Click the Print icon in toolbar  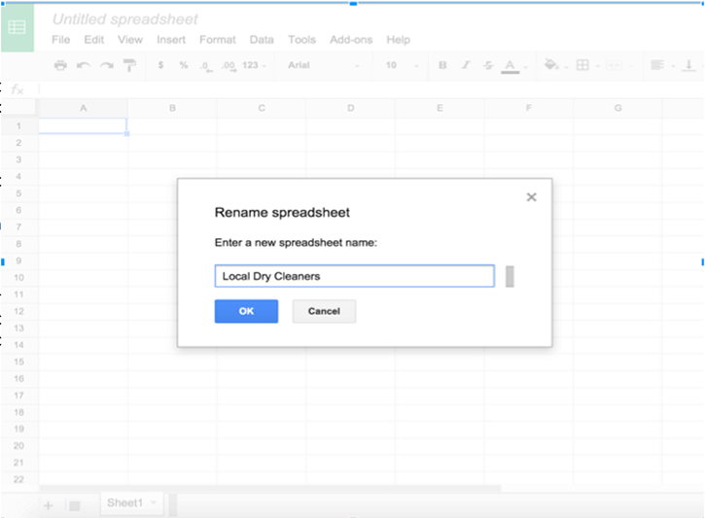tap(60, 65)
